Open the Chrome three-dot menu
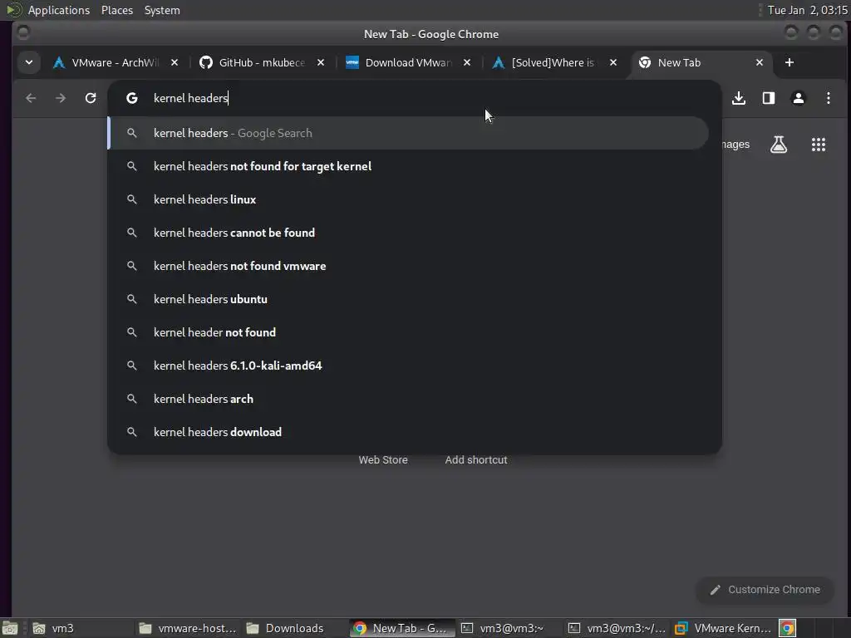Image resolution: width=851 pixels, height=638 pixels. (829, 98)
